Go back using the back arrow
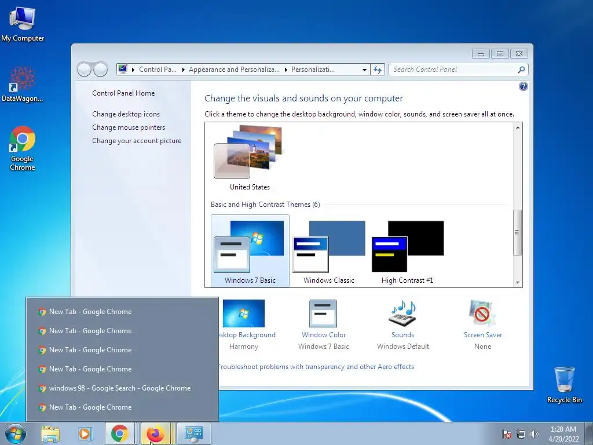 pos(84,70)
